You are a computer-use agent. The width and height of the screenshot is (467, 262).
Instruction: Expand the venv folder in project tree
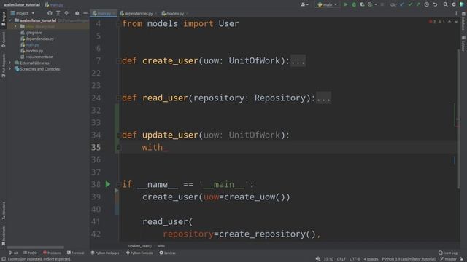click(x=15, y=26)
